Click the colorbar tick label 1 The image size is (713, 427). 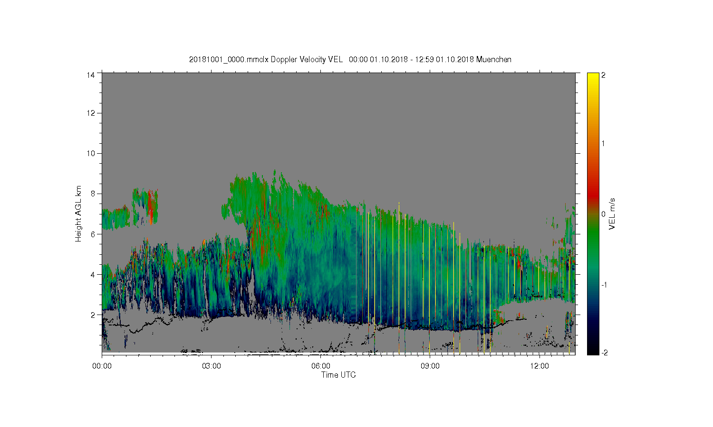604,143
